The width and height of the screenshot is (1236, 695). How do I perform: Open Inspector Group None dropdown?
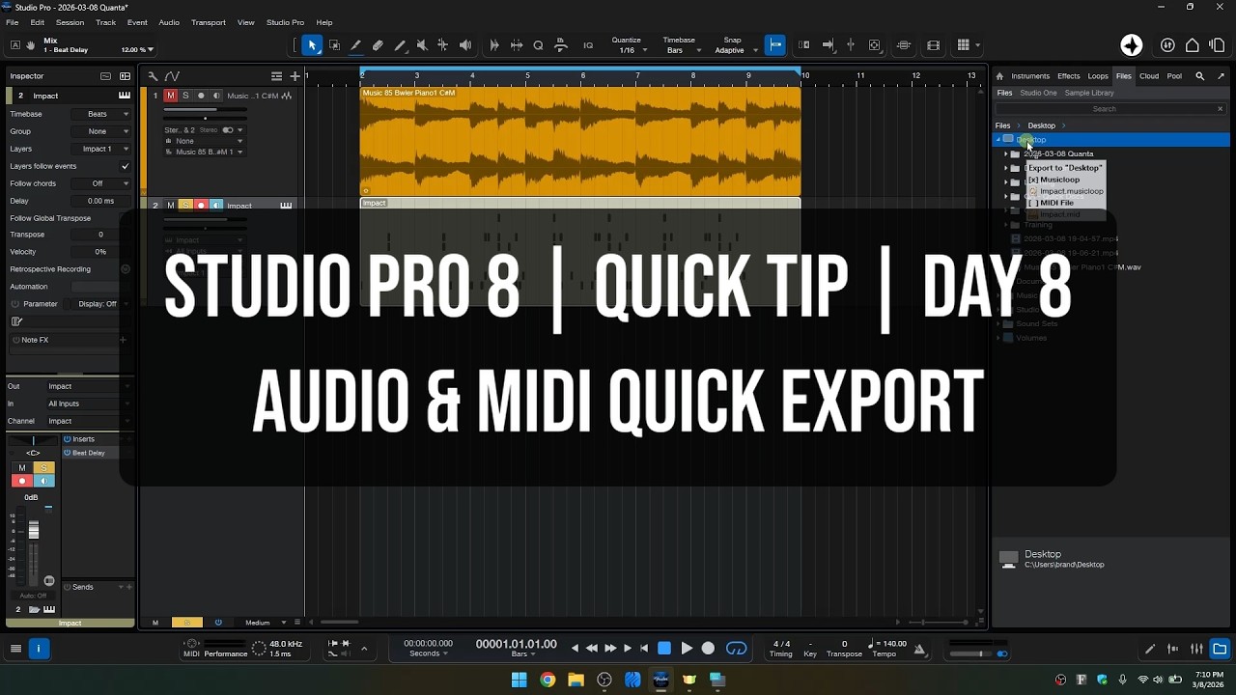[102, 131]
